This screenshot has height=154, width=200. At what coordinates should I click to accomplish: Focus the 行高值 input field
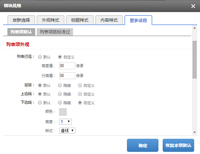(67, 76)
